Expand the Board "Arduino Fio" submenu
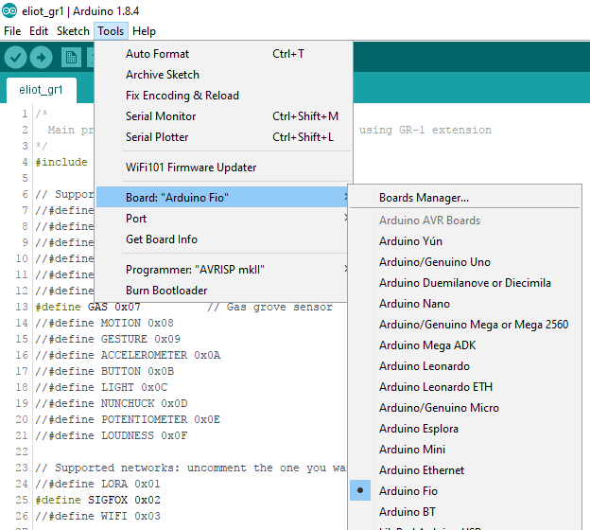Image resolution: width=590 pixels, height=530 pixels. (x=222, y=198)
